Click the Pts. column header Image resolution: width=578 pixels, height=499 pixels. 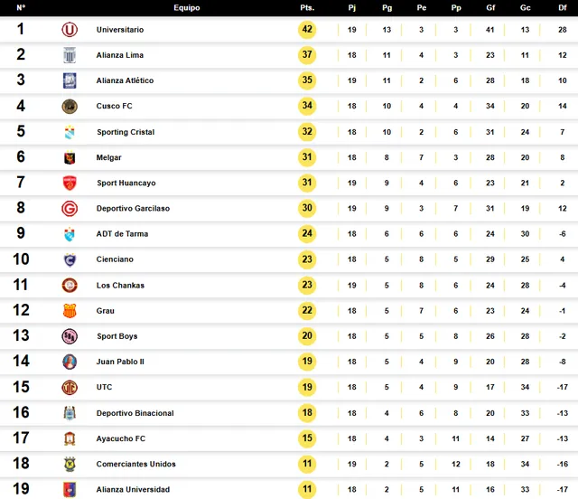point(307,8)
